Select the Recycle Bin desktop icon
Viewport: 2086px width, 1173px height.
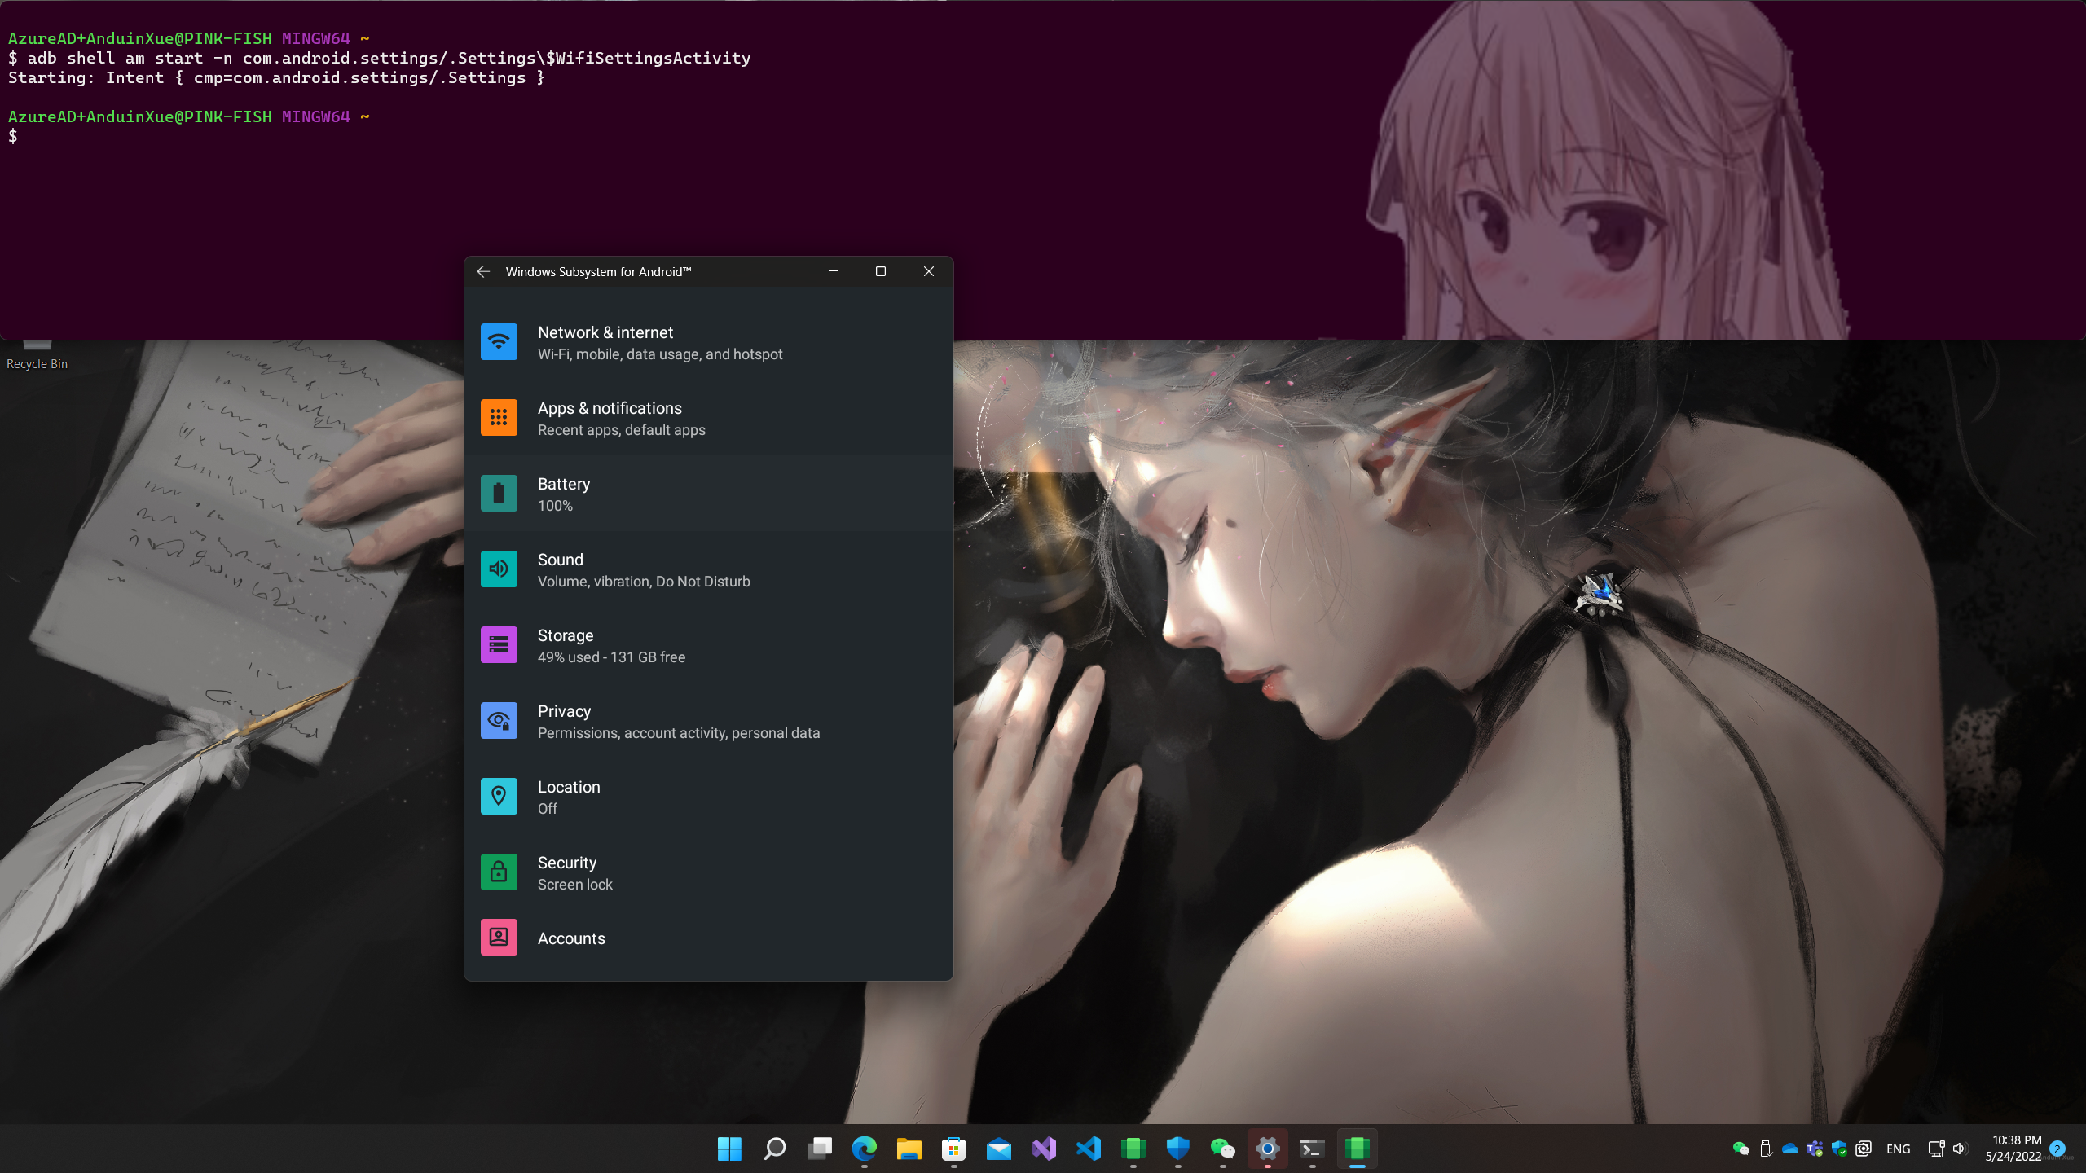(x=37, y=356)
